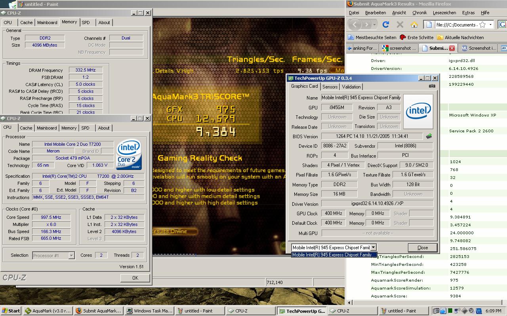This screenshot has height=316, width=507.
Task: Switch to AquaMark taskbar button
Action: (x=48, y=311)
